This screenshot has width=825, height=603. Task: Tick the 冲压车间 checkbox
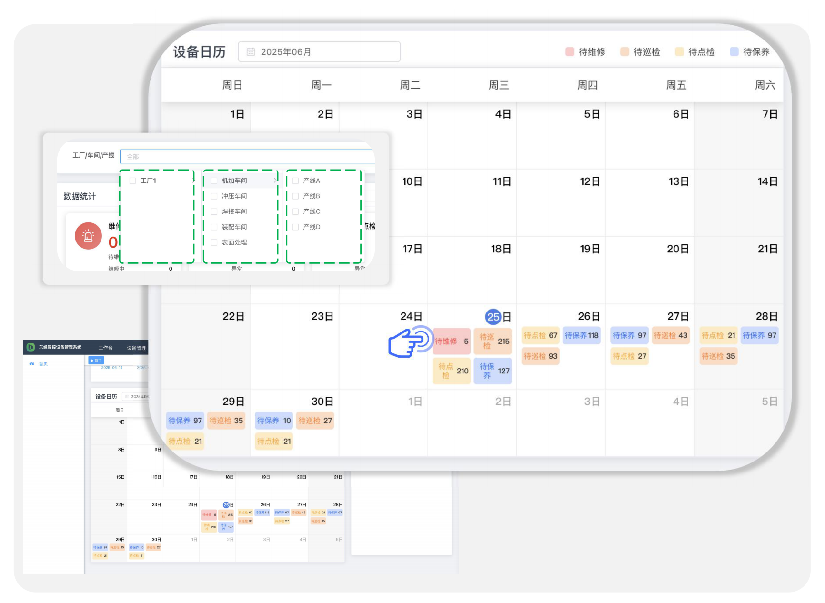214,196
